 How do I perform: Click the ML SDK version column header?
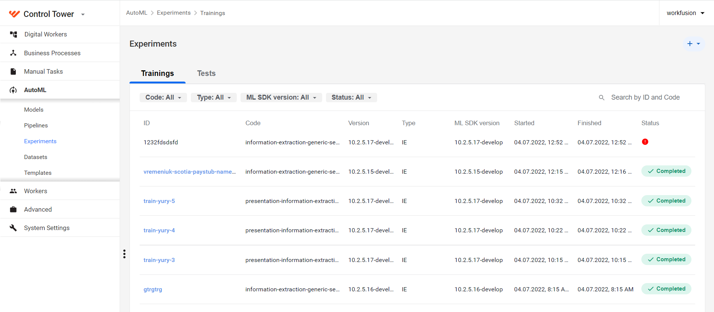[x=477, y=123]
